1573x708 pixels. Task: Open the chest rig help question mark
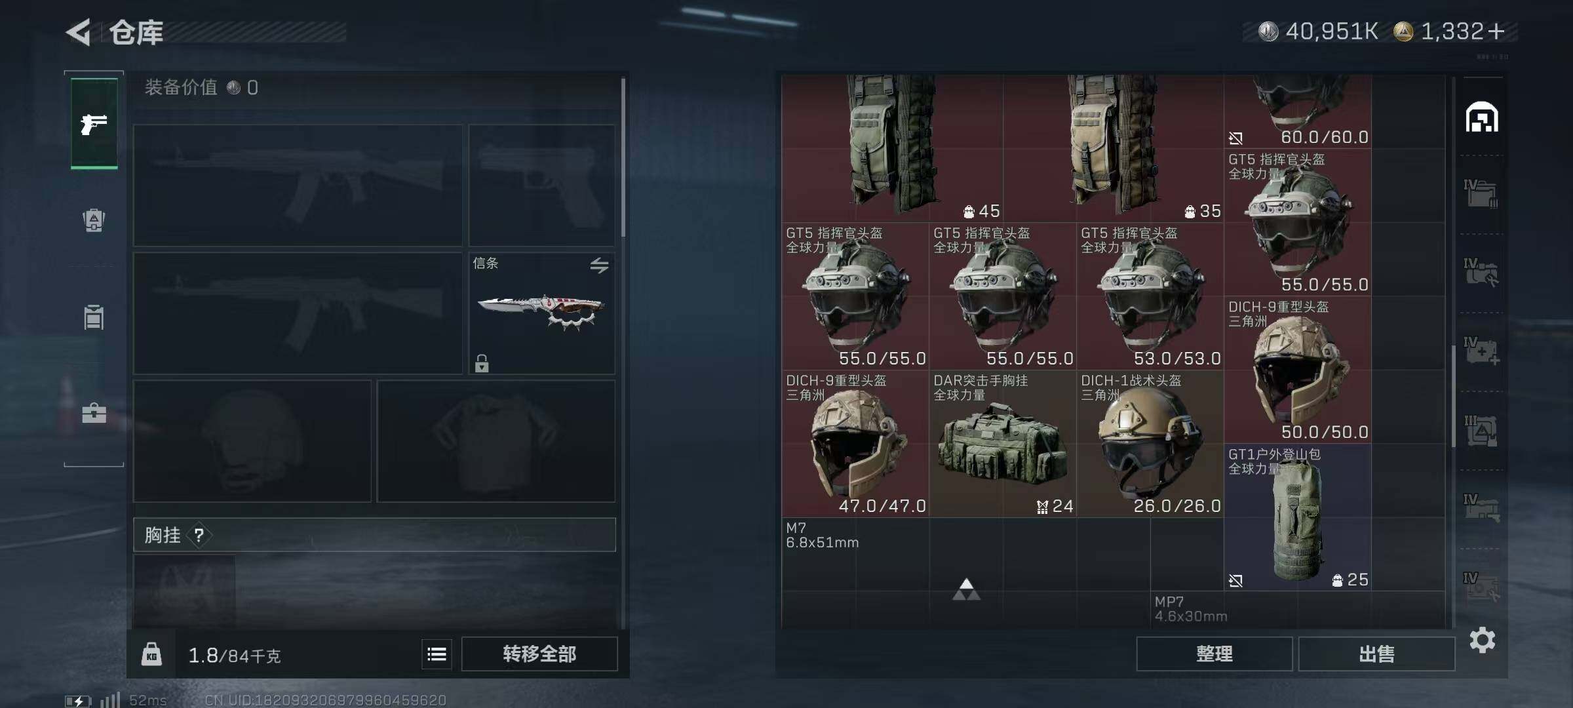199,536
